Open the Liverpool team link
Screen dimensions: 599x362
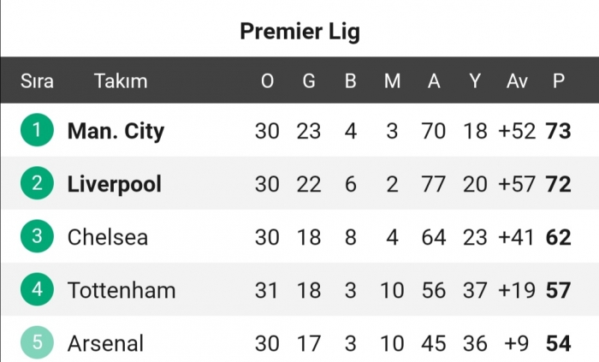tap(115, 184)
